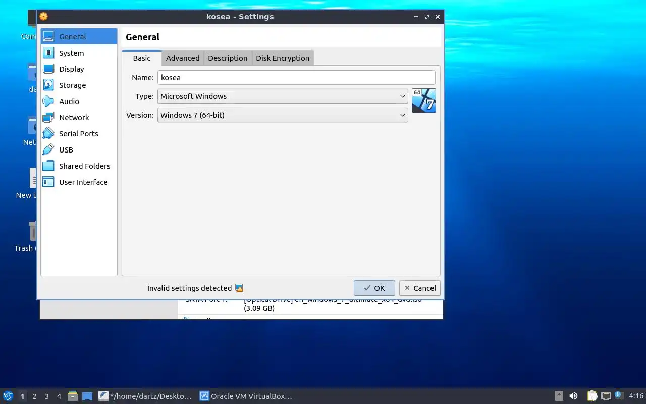Click the Invalid settings detected text
This screenshot has width=646, height=404.
click(189, 288)
